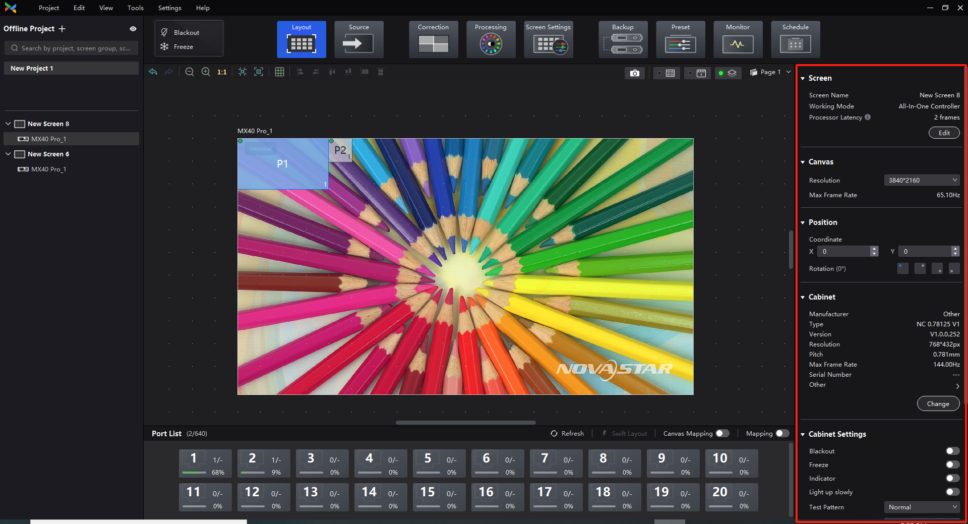Click the zoom in magnifier
This screenshot has height=524, width=968.
click(x=206, y=72)
